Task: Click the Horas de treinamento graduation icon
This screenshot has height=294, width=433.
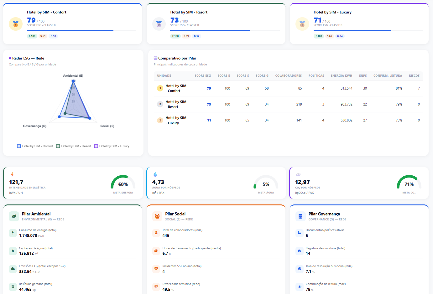Action: point(156,251)
